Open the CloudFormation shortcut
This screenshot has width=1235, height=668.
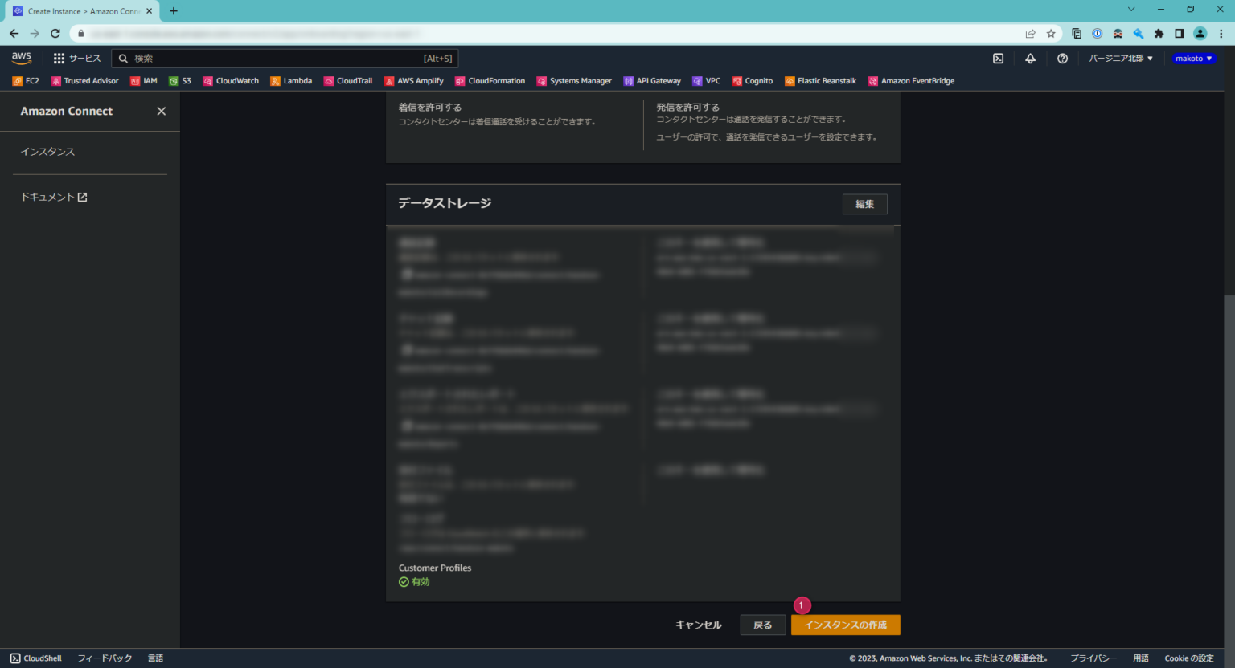click(x=490, y=80)
